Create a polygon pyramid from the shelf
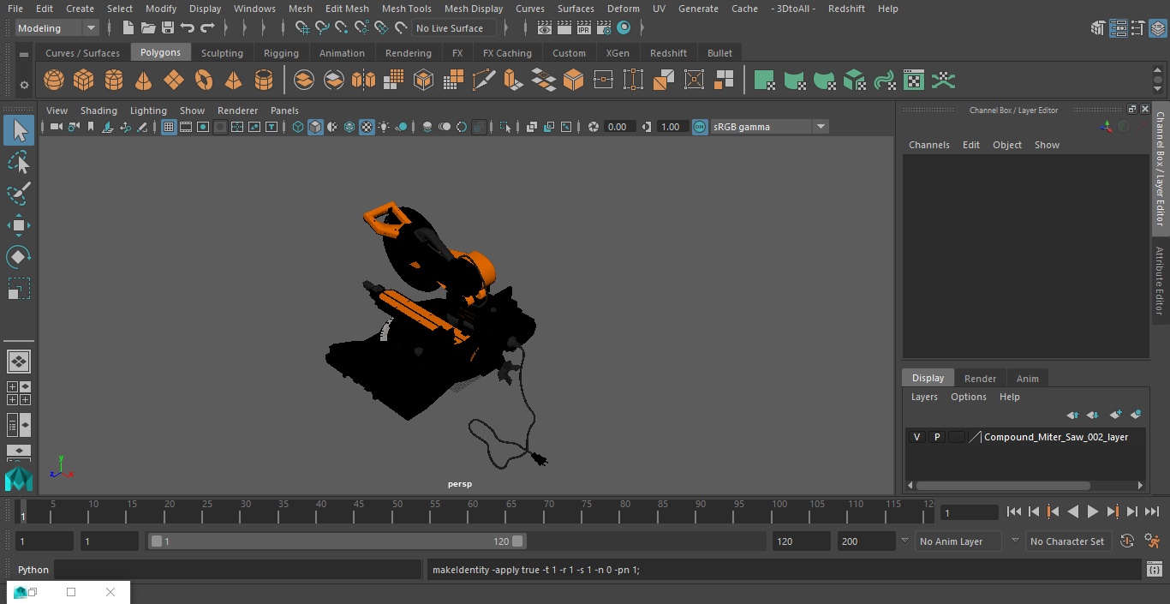Viewport: 1170px width, 604px height. tap(234, 81)
